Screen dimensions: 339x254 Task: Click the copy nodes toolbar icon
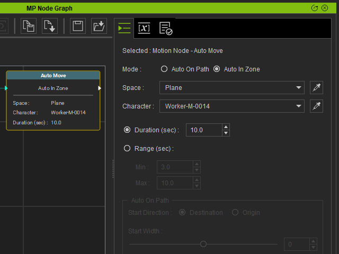[29, 26]
